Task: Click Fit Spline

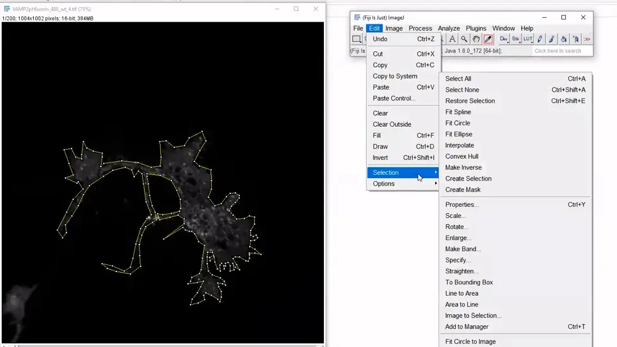Action: (x=515, y=112)
